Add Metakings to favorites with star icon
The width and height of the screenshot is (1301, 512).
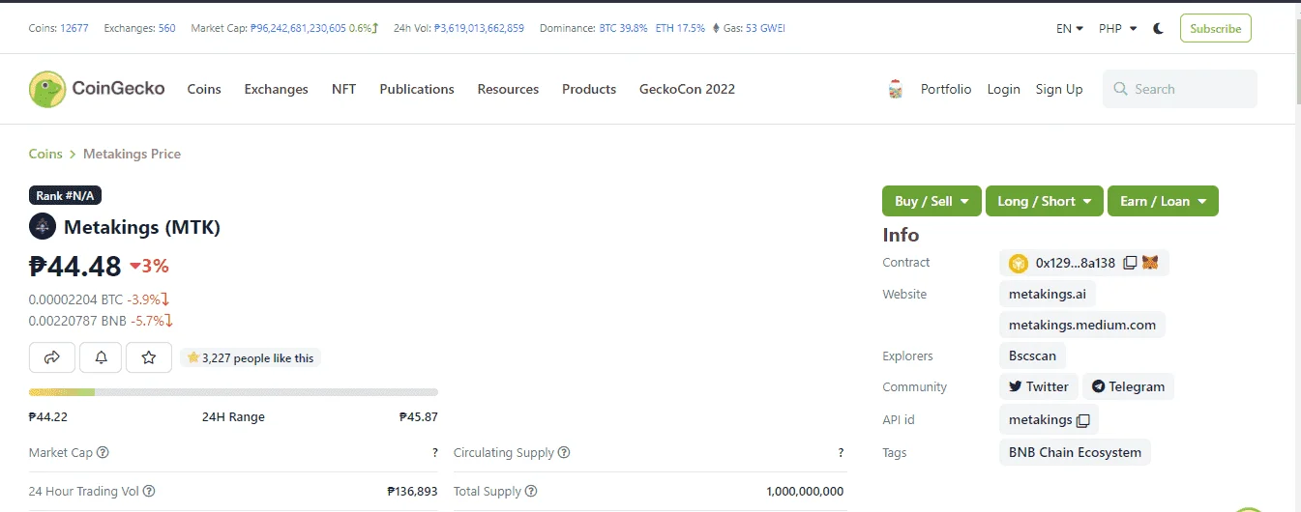tap(149, 357)
